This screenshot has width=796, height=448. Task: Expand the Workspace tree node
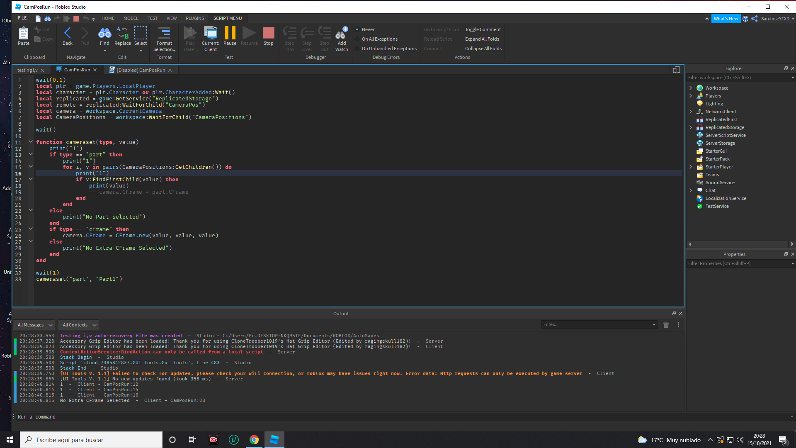pyautogui.click(x=691, y=88)
